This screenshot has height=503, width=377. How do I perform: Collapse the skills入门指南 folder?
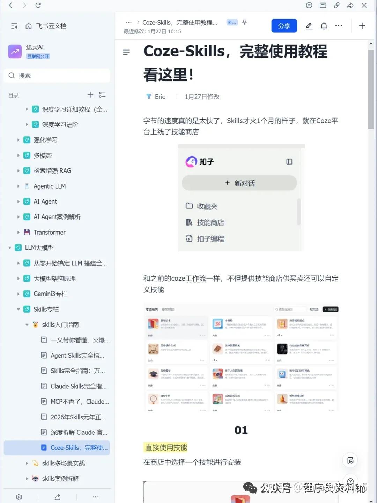(x=27, y=325)
